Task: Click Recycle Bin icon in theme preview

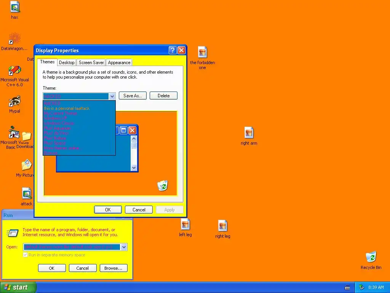Action: pyautogui.click(x=163, y=186)
